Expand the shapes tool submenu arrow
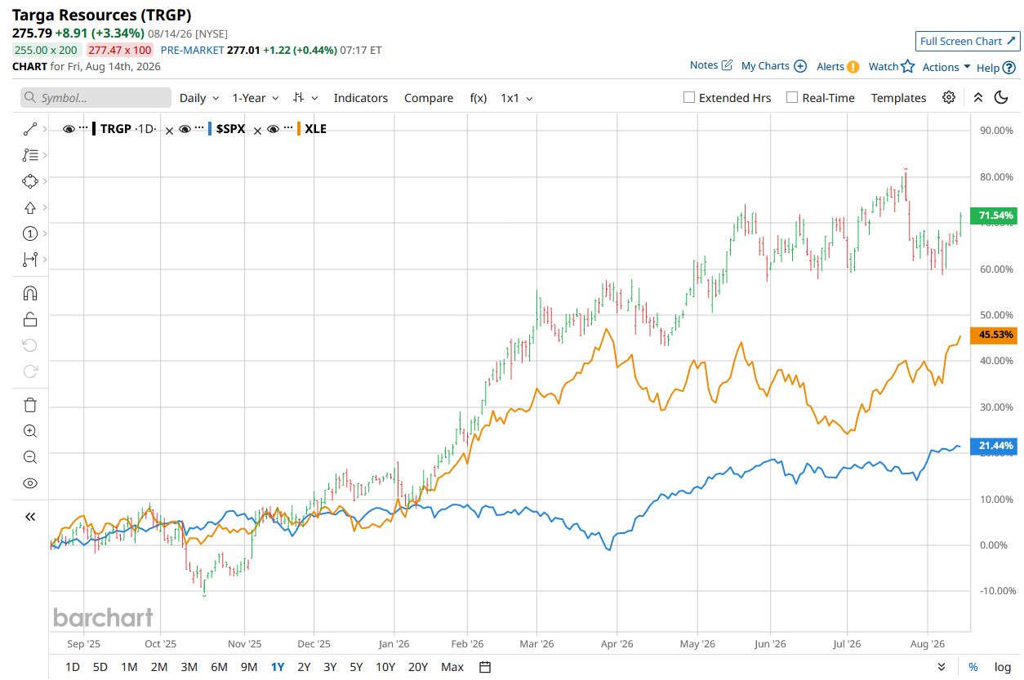 [44, 180]
